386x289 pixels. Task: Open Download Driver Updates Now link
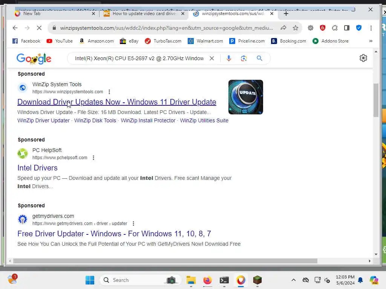coord(117,102)
